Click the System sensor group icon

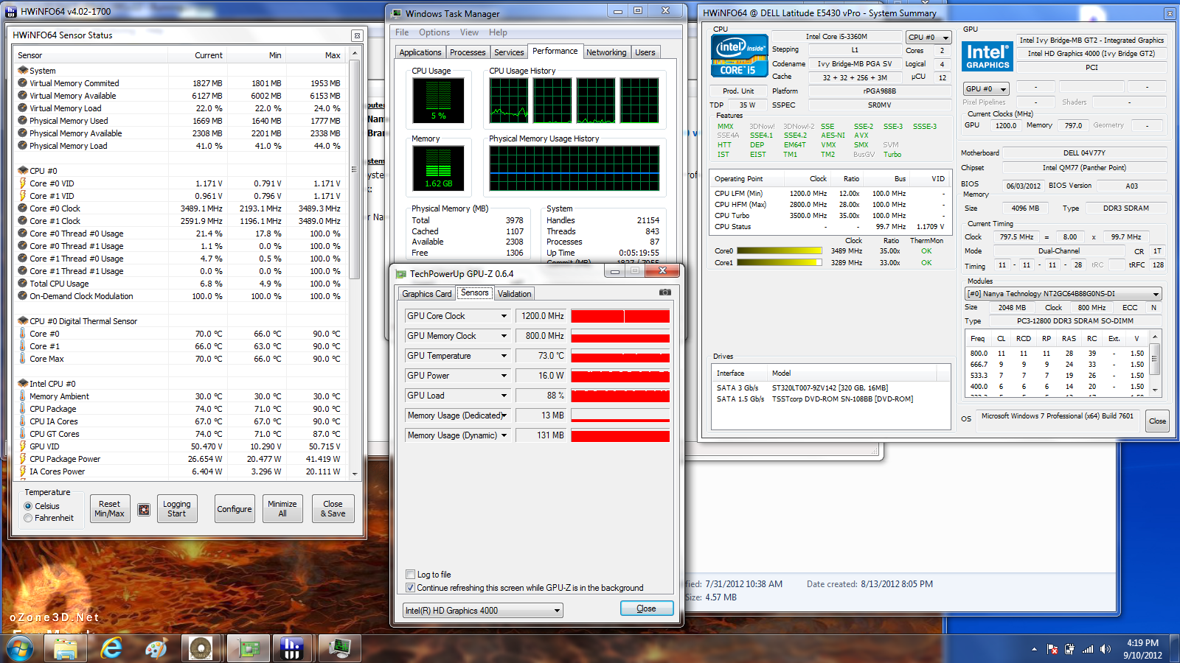point(23,71)
